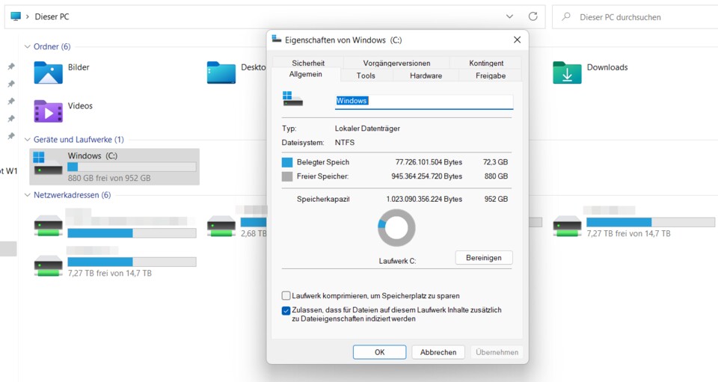718x382 pixels.
Task: Switch to the Sicherheit tab
Action: click(308, 63)
